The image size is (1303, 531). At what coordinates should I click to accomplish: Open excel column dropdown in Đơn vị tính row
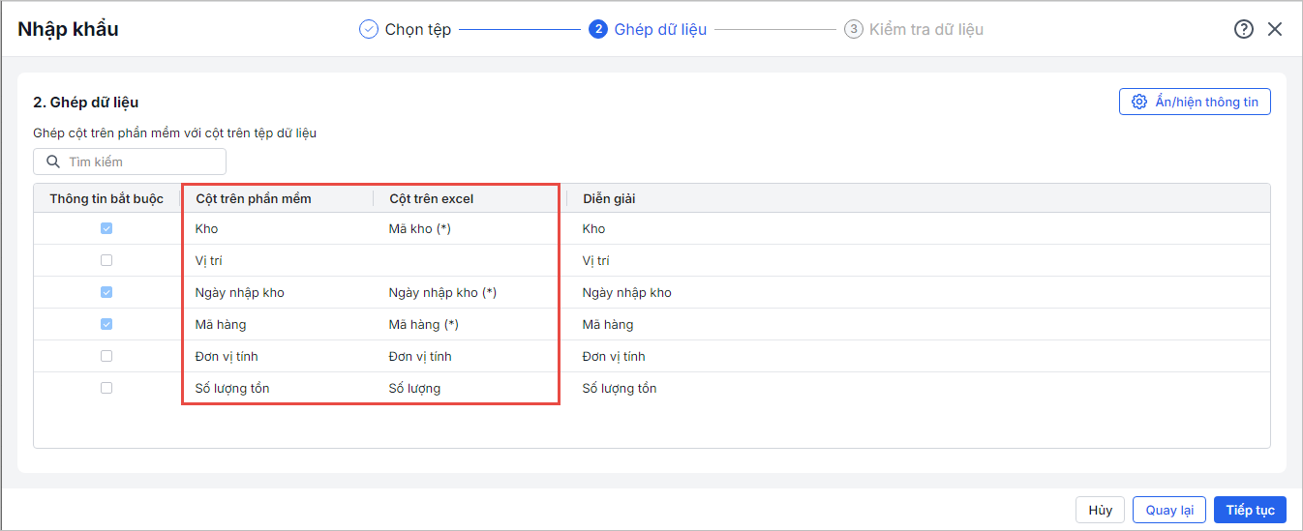470,356
